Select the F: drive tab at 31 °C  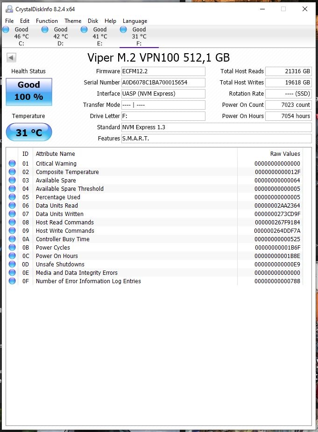[139, 36]
